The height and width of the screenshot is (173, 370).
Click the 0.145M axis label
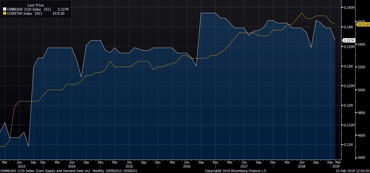pos(349,7)
